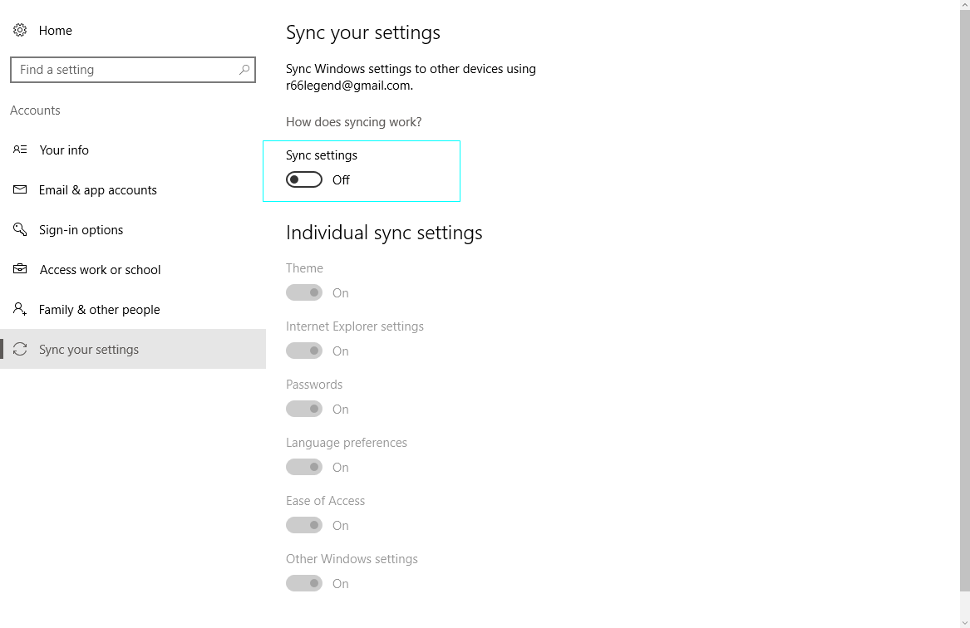970x628 pixels.
Task: Select Sign-in options in sidebar
Action: pos(133,229)
